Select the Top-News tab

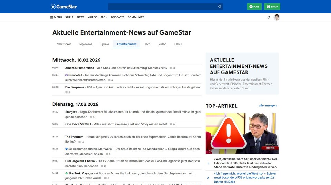(86, 44)
